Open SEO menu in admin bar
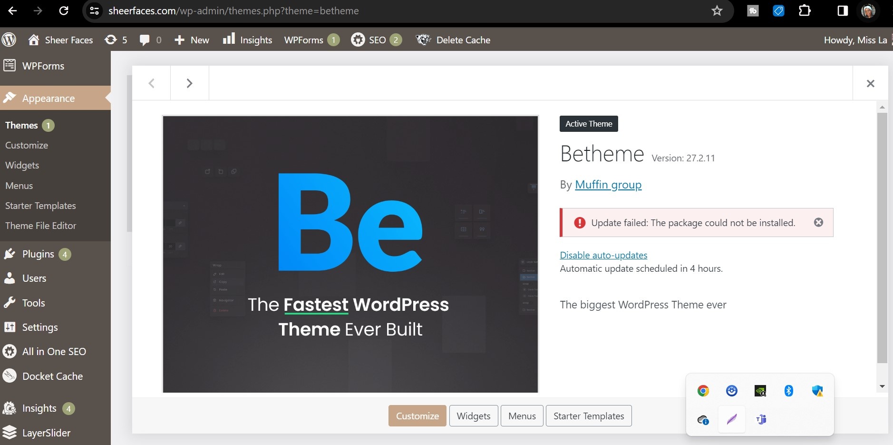The image size is (893, 445). coord(377,40)
